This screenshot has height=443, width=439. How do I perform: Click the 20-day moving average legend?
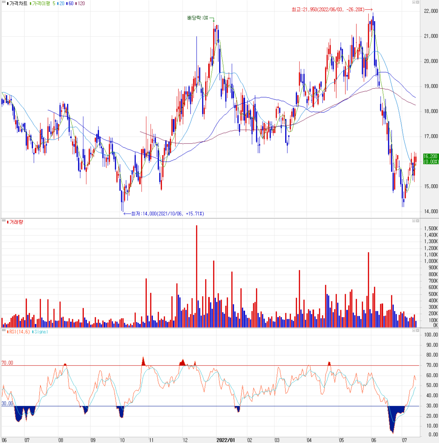point(61,4)
